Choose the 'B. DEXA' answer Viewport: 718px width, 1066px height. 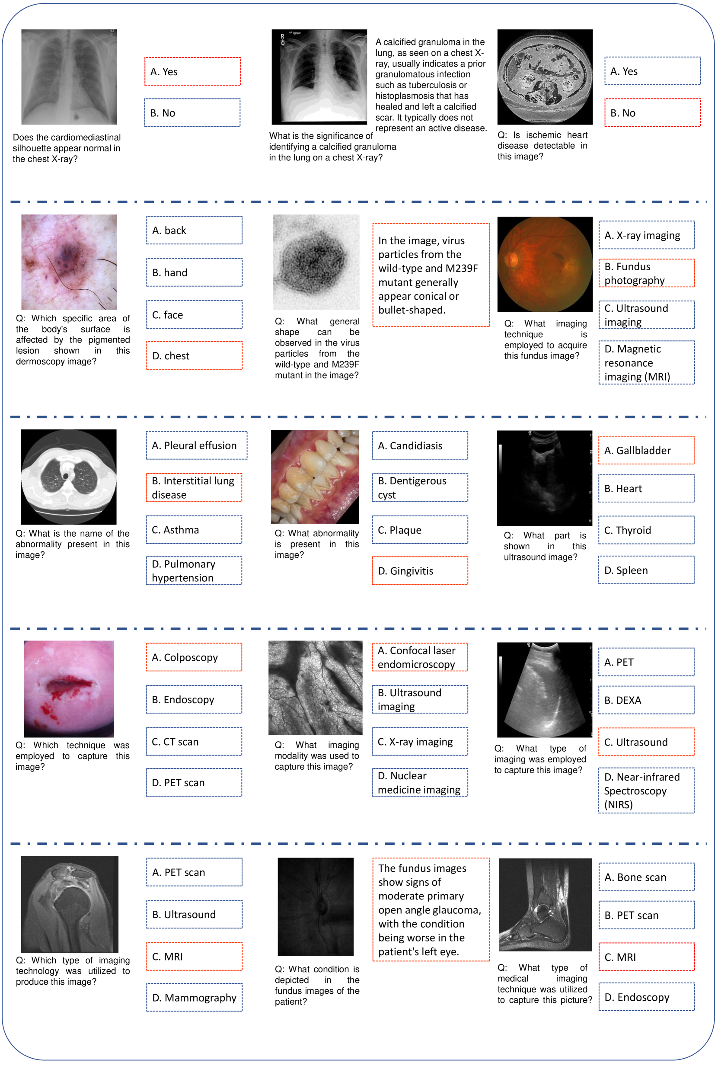[646, 700]
